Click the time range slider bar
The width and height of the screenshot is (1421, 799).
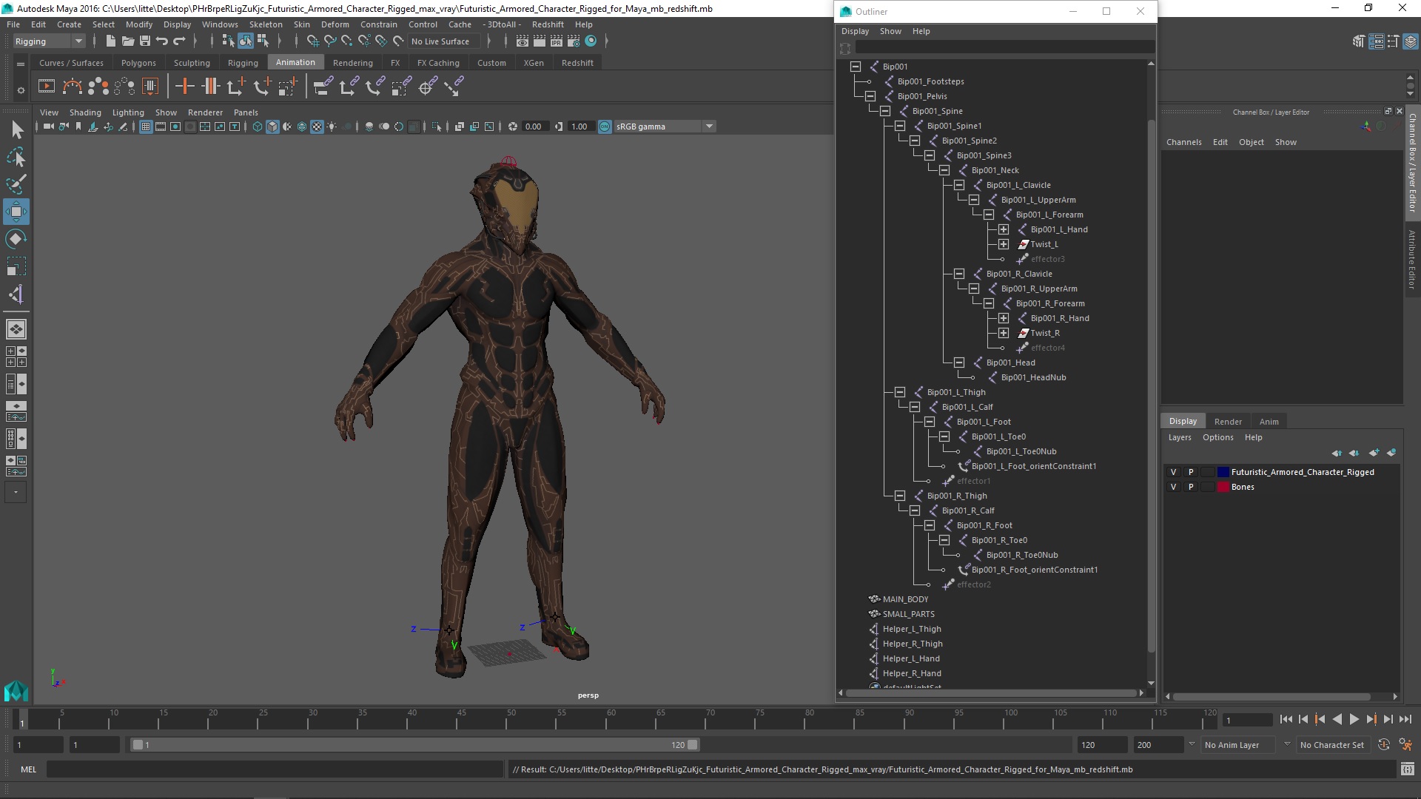414,745
